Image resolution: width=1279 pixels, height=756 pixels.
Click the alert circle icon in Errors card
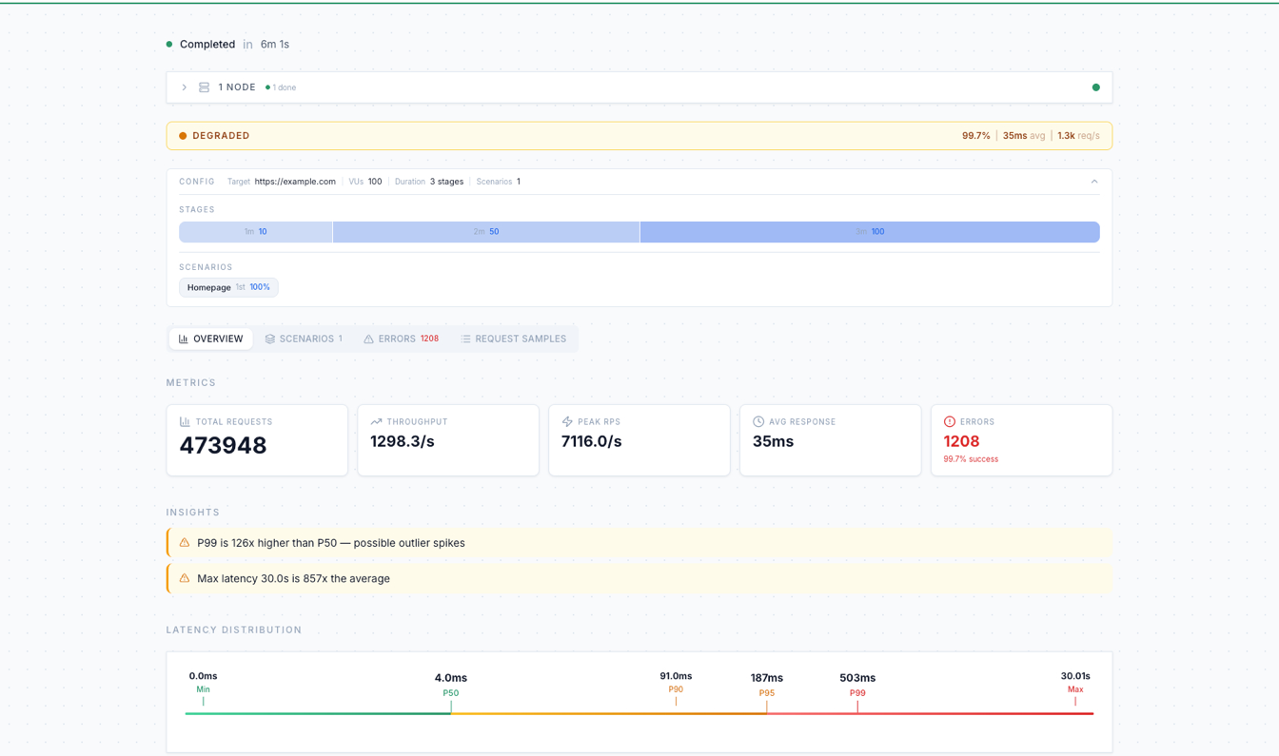949,421
